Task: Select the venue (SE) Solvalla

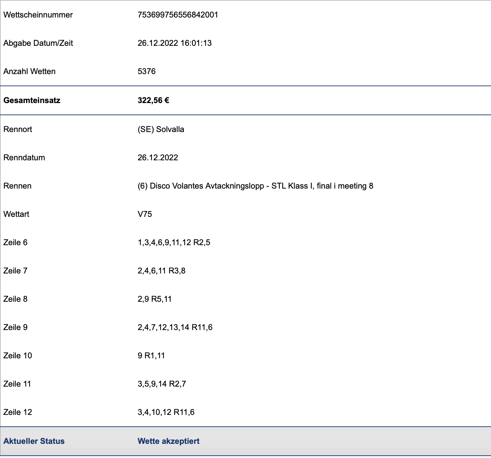Action: 161,129
